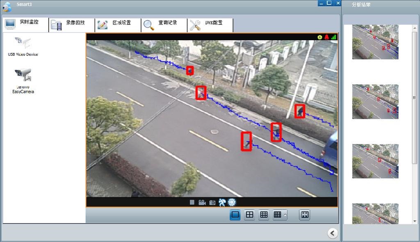This screenshot has width=420, height=242.
Task: Open the grid layout dropdown arrow
Action: point(285,215)
